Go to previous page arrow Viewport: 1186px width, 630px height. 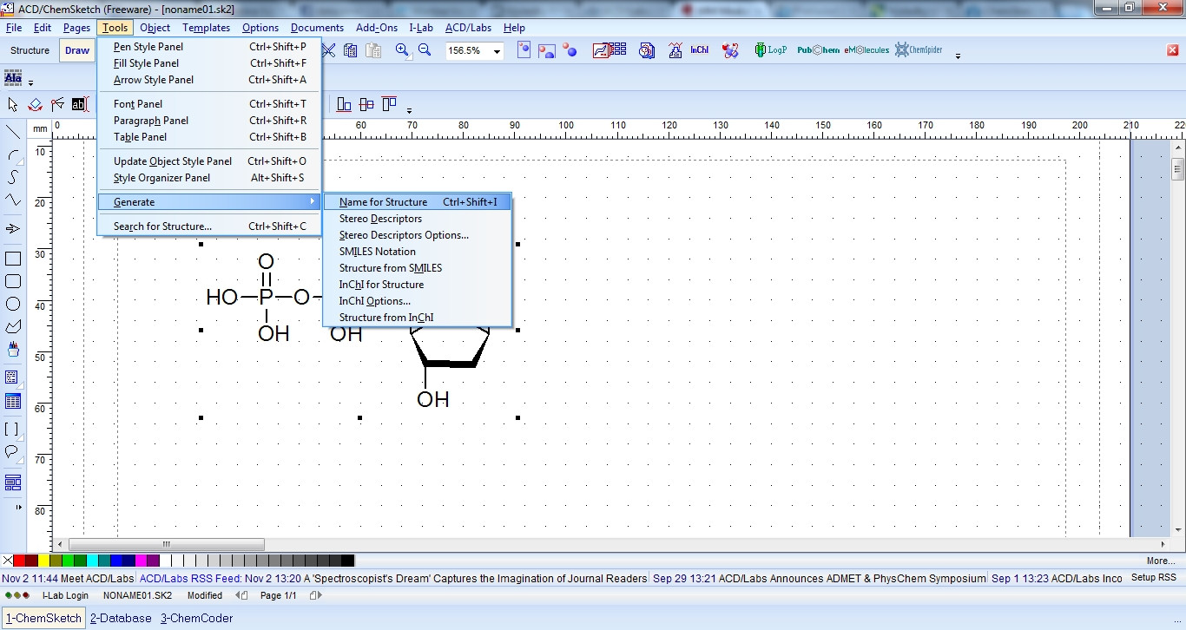(x=242, y=595)
